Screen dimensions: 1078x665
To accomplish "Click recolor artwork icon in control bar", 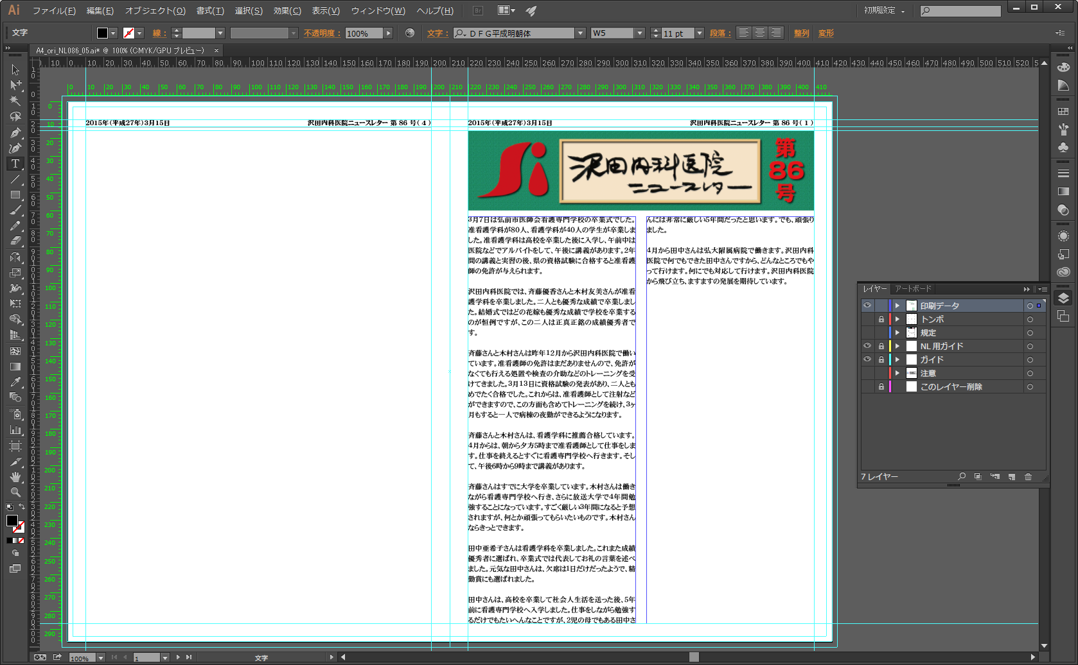I will pyautogui.click(x=410, y=33).
